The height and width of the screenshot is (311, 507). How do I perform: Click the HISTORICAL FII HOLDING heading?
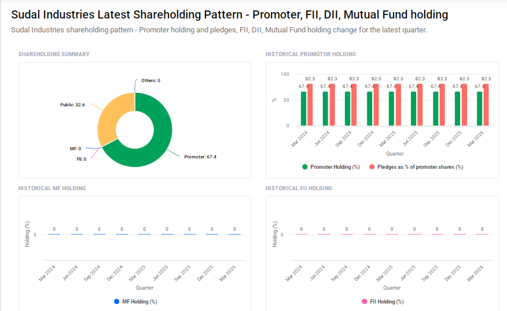pos(299,188)
